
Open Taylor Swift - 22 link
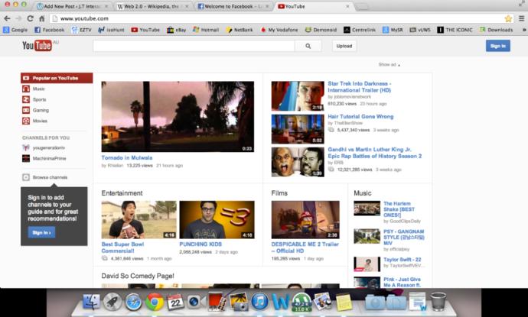click(402, 260)
